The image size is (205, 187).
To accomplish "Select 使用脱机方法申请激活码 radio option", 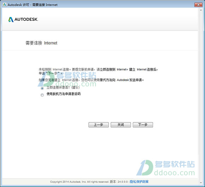I will click(42, 95).
